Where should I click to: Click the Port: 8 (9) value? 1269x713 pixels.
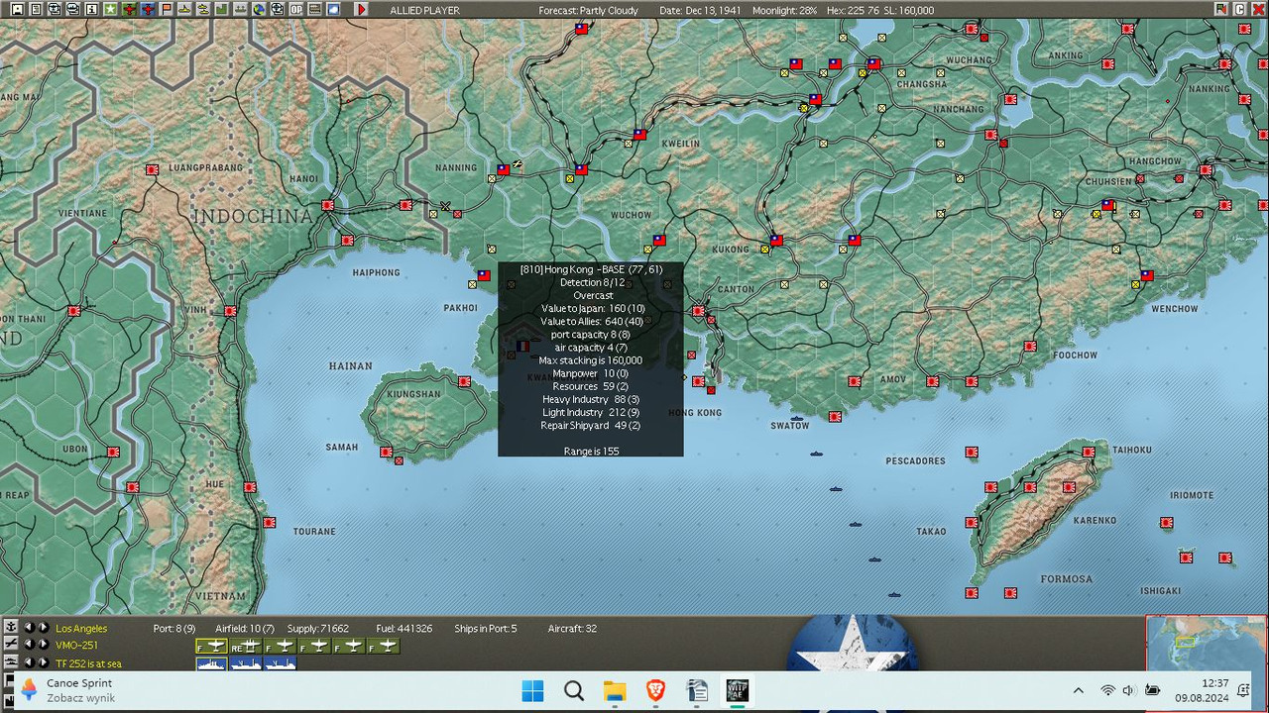(174, 629)
